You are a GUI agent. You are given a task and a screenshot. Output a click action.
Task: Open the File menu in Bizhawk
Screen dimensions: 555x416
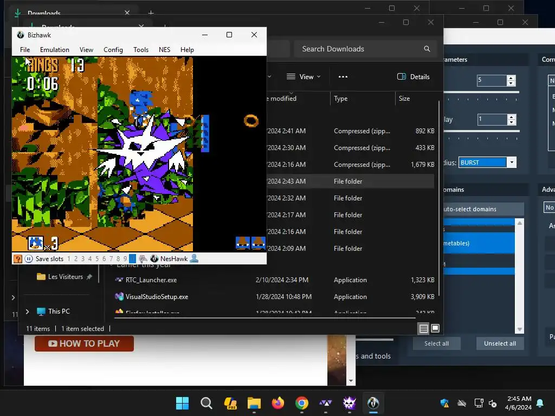tap(25, 50)
